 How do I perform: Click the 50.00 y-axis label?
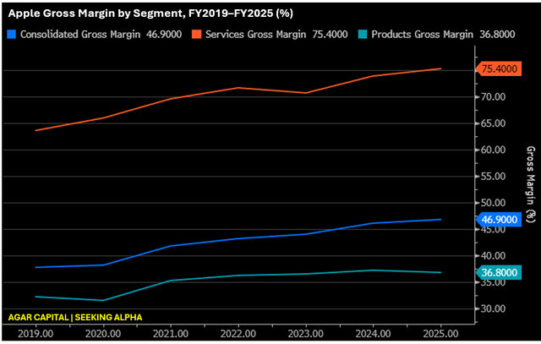(x=494, y=203)
